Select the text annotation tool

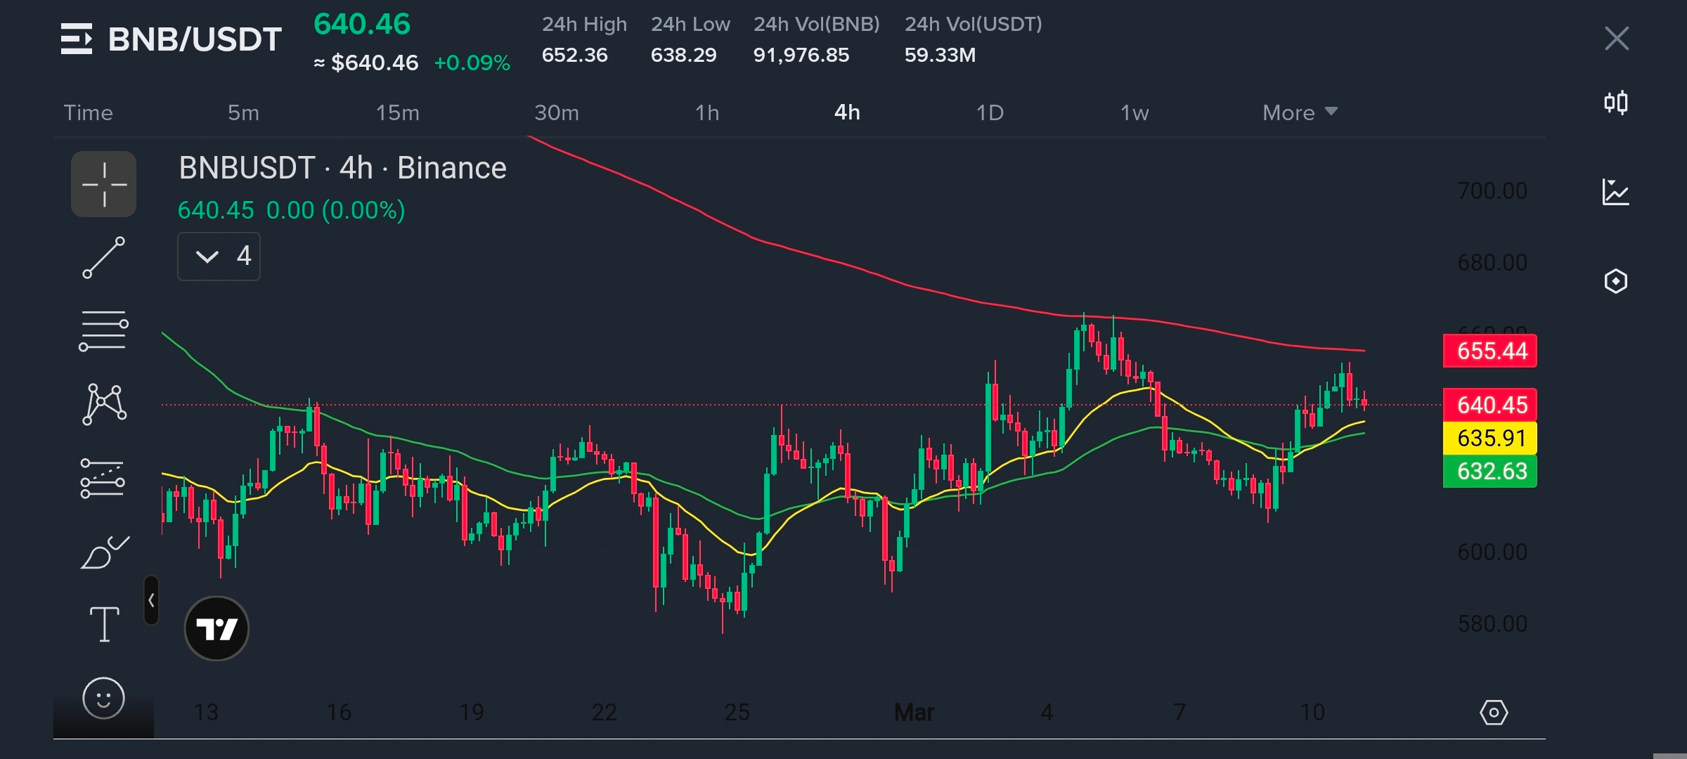[104, 624]
